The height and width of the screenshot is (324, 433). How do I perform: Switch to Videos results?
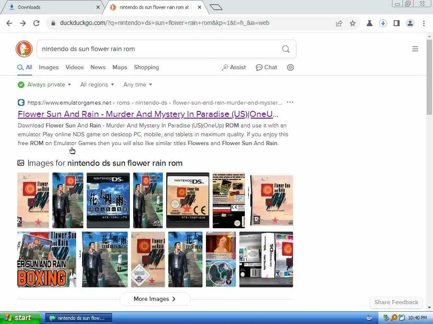(74, 67)
